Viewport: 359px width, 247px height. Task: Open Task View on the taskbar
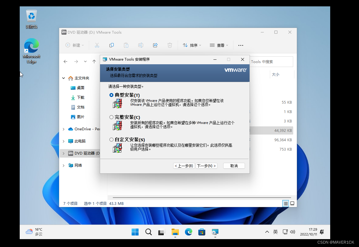pos(162,232)
